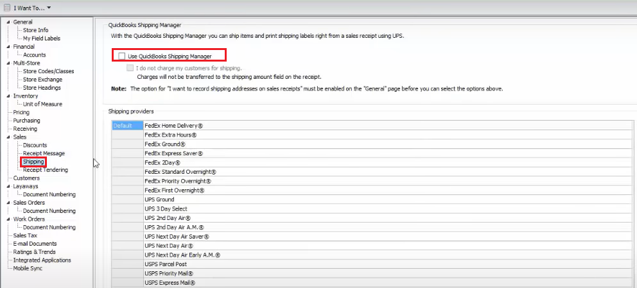
Task: Open E-mail Documents settings
Action: pyautogui.click(x=35, y=244)
